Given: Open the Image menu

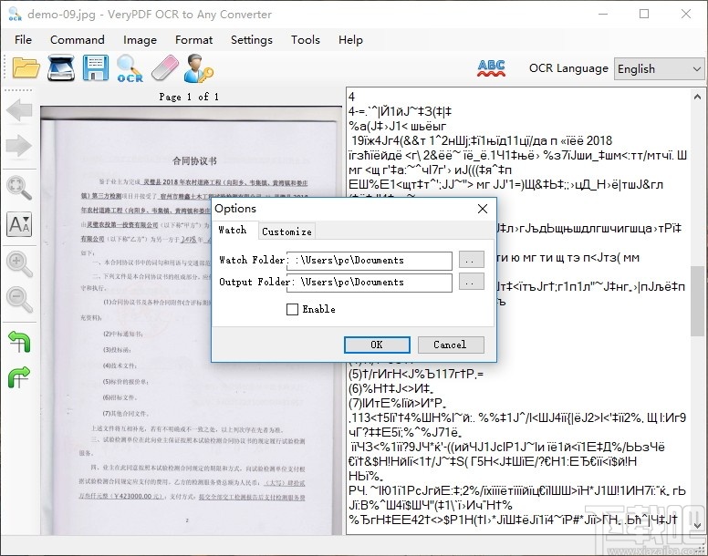Looking at the screenshot, I should [x=140, y=40].
